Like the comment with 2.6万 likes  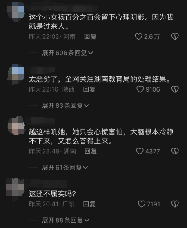(138, 36)
